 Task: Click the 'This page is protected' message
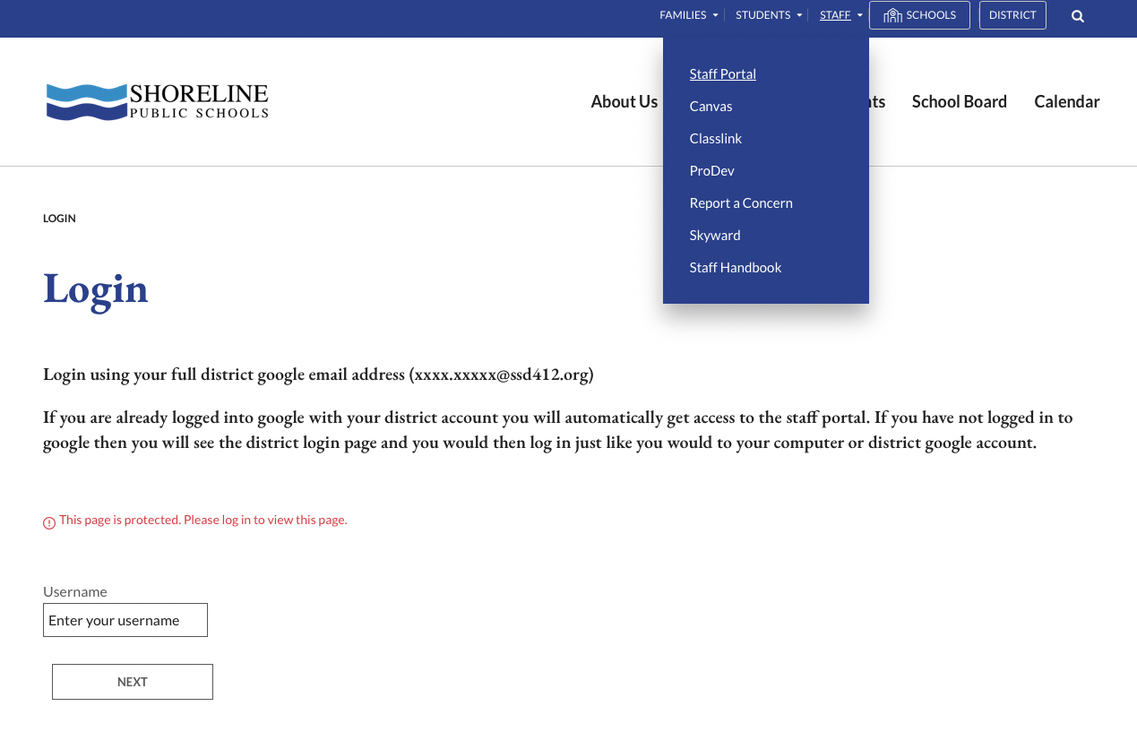point(203,520)
